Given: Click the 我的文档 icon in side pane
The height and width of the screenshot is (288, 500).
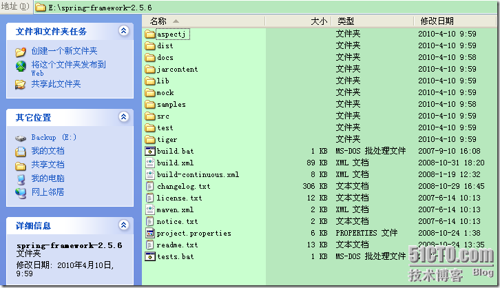Looking at the screenshot, I should pyautogui.click(x=21, y=152).
